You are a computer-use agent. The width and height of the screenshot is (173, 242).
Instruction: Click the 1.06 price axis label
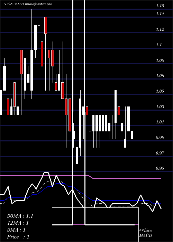pos(160,76)
